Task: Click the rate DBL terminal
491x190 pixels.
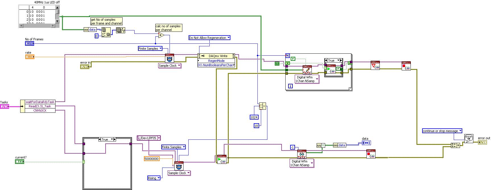Action: tap(30, 57)
